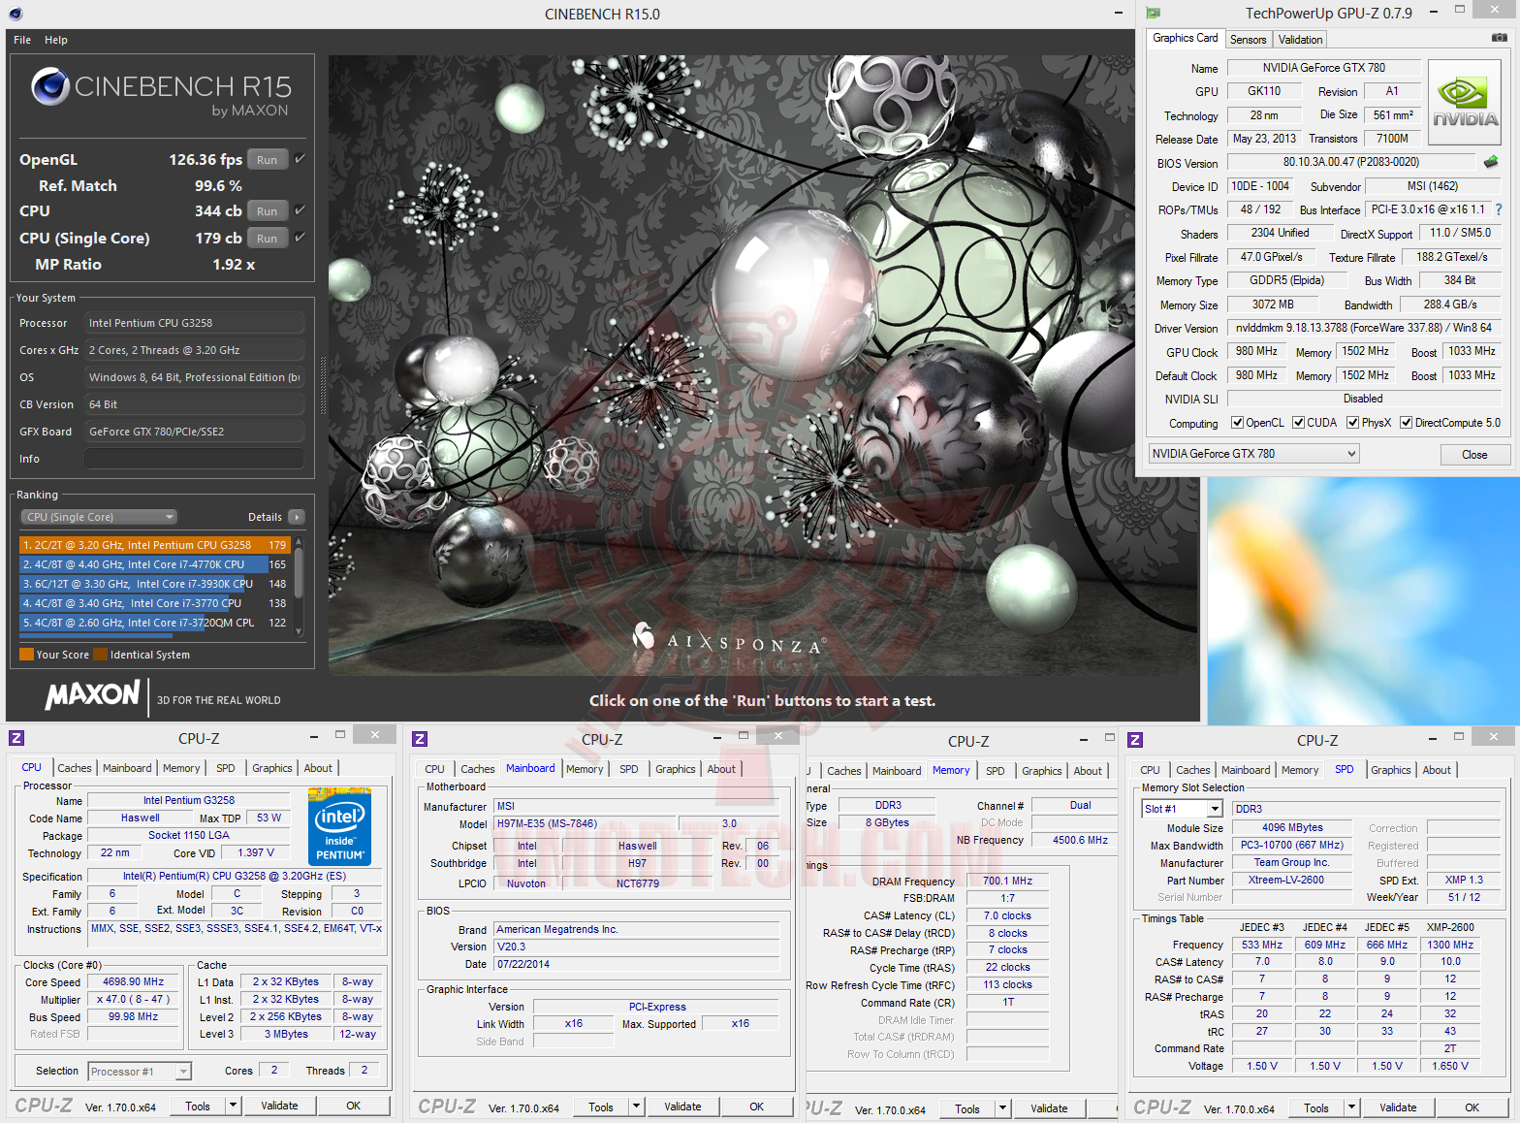Open the Tools dropdown arrow in CPU-Z Processor window
The width and height of the screenshot is (1520, 1123).
point(233,1106)
